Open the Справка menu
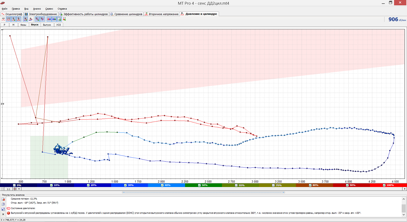Screen dimensions: 407x222 tap(62, 9)
